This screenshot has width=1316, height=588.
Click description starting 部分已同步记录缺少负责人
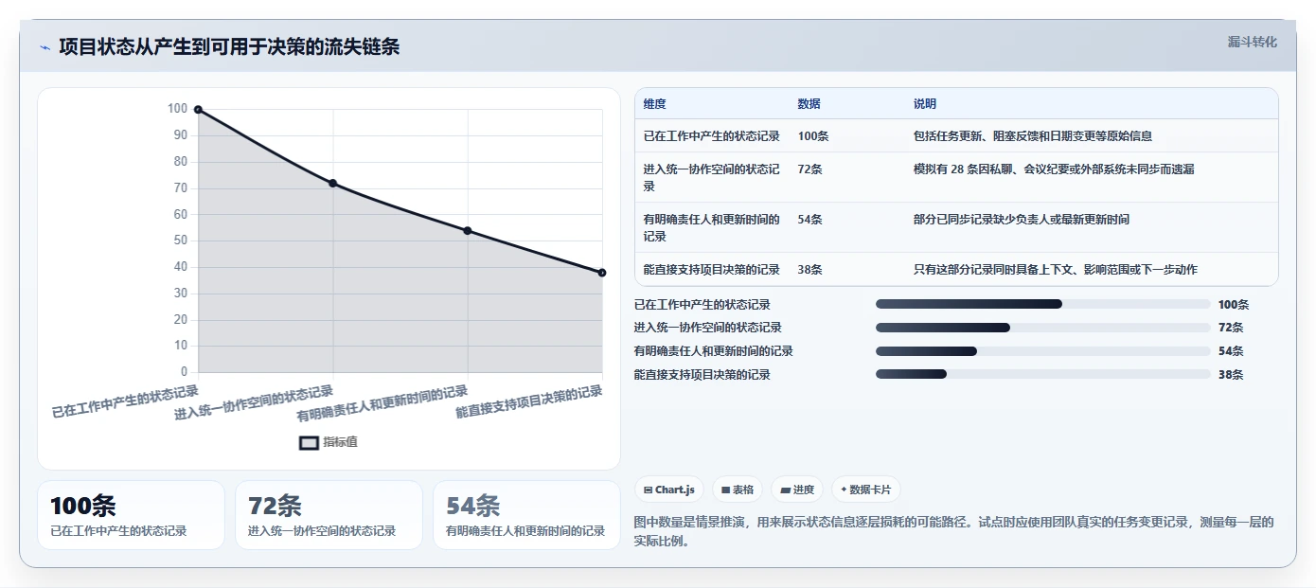tap(1022, 220)
